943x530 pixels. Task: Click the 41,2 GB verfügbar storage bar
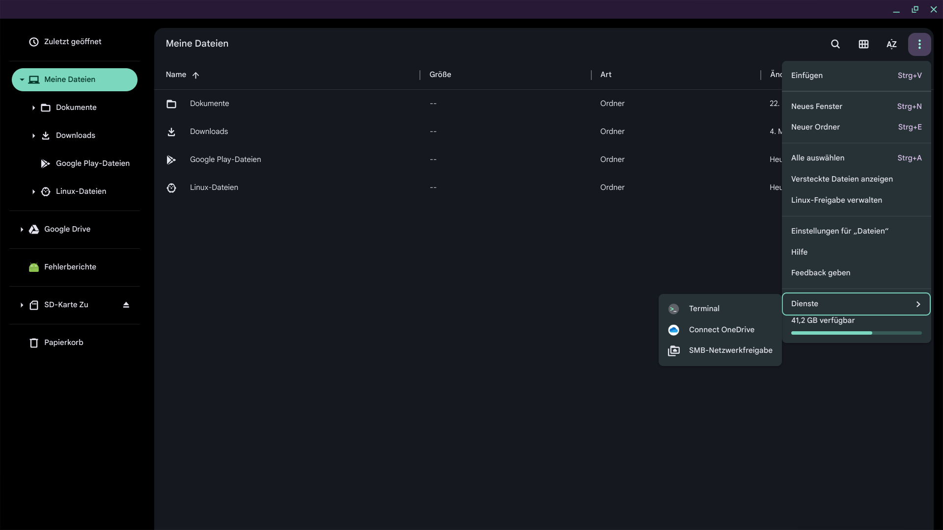[x=856, y=332]
